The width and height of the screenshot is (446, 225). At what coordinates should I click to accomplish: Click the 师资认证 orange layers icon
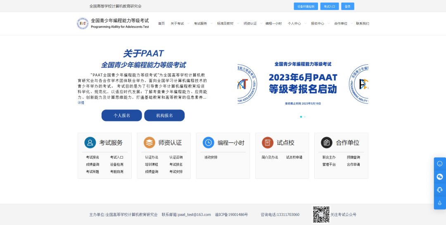tap(149, 142)
